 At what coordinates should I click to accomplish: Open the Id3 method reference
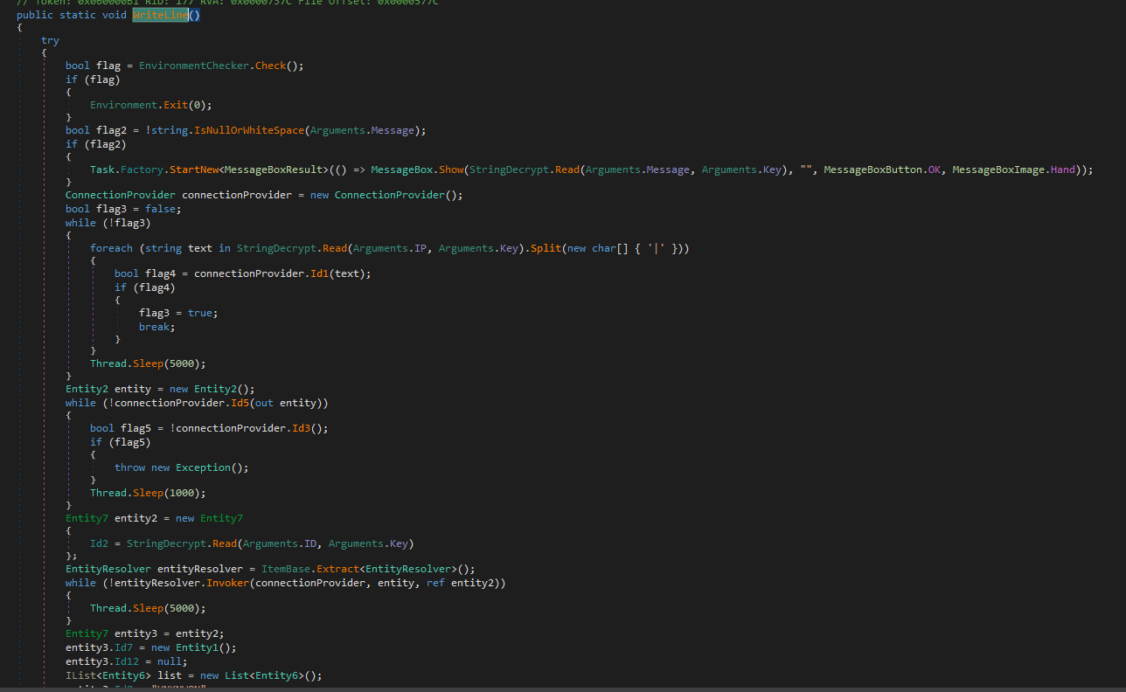(x=302, y=428)
